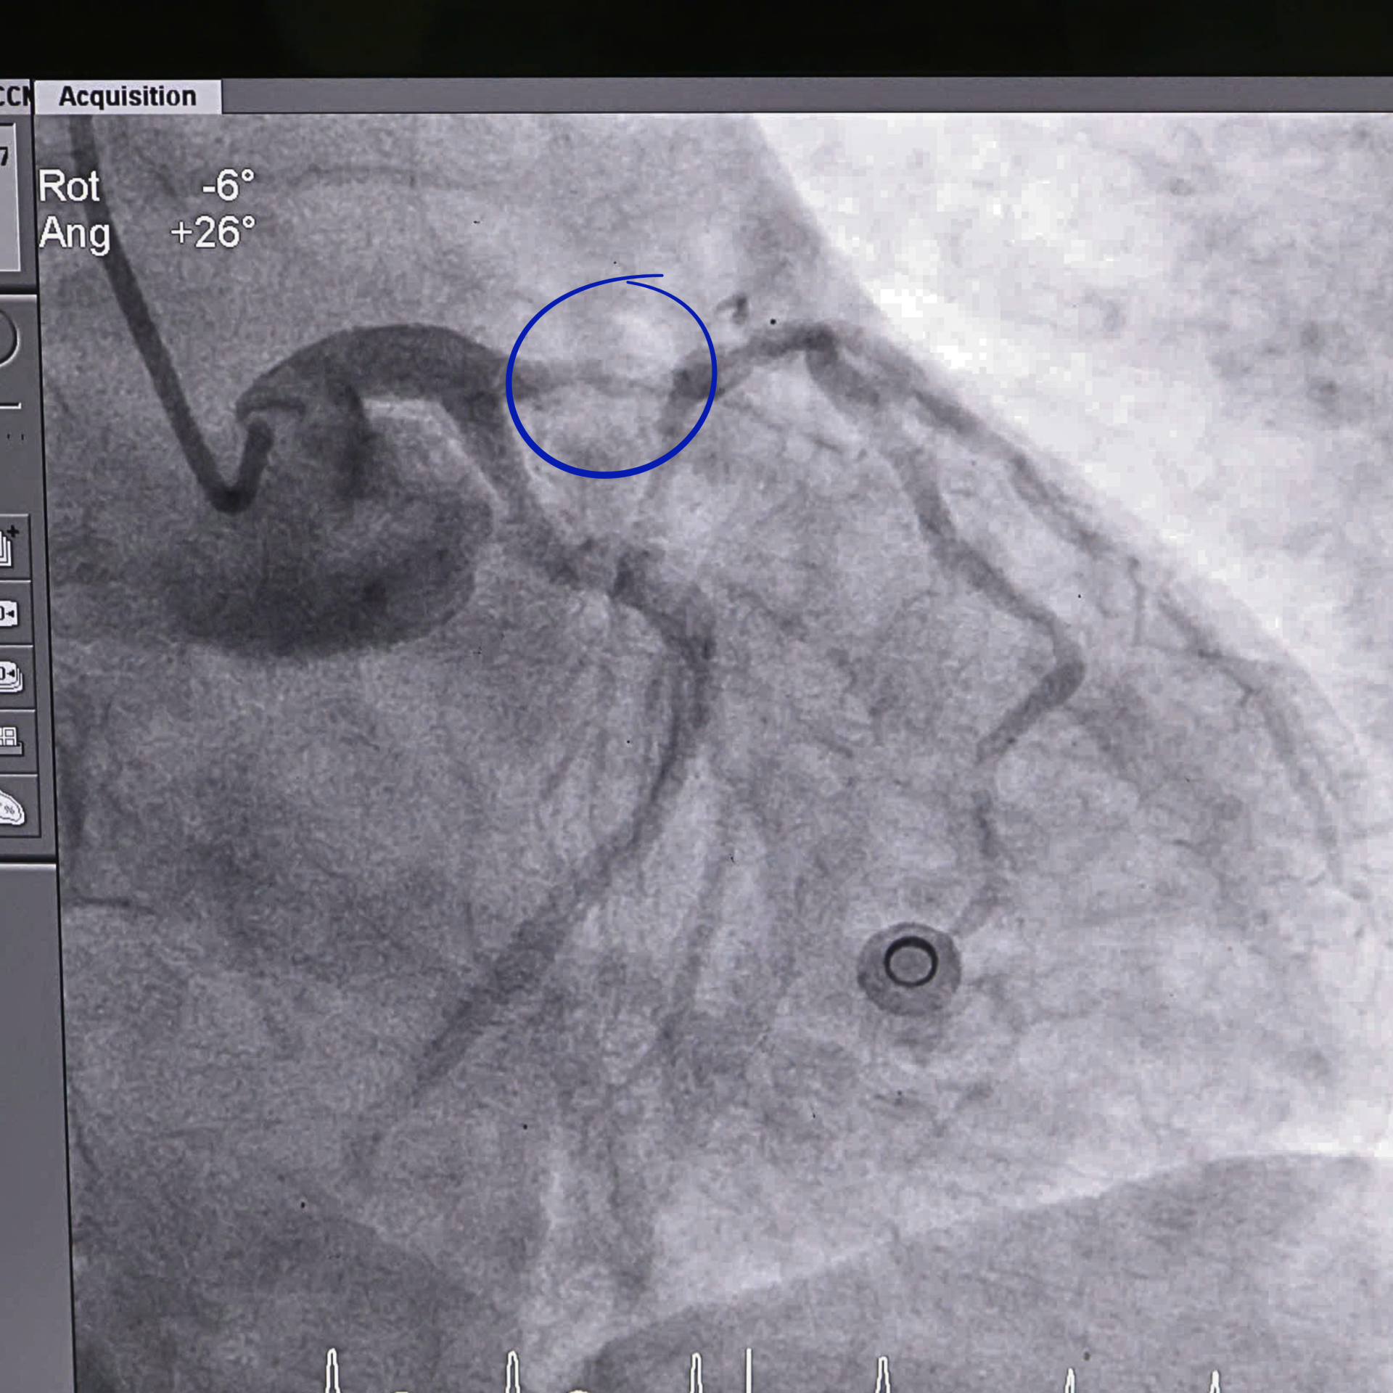The height and width of the screenshot is (1393, 1393).
Task: Click the multi-frame series export icon
Action: [x=10, y=676]
